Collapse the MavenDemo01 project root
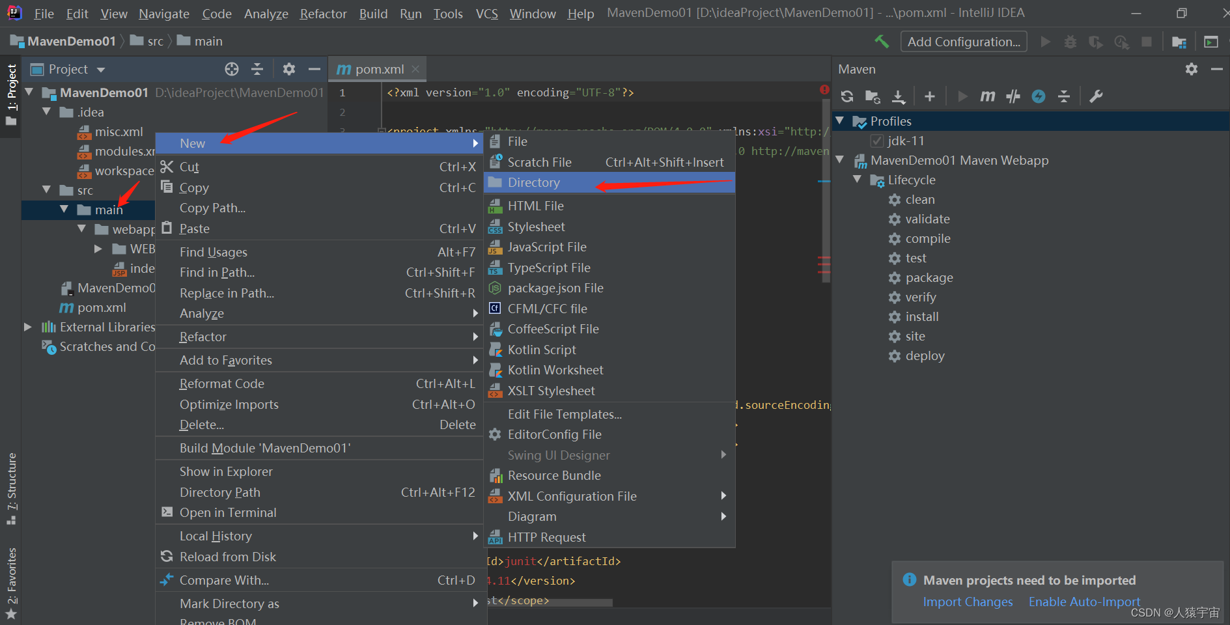The width and height of the screenshot is (1230, 625). [x=29, y=92]
